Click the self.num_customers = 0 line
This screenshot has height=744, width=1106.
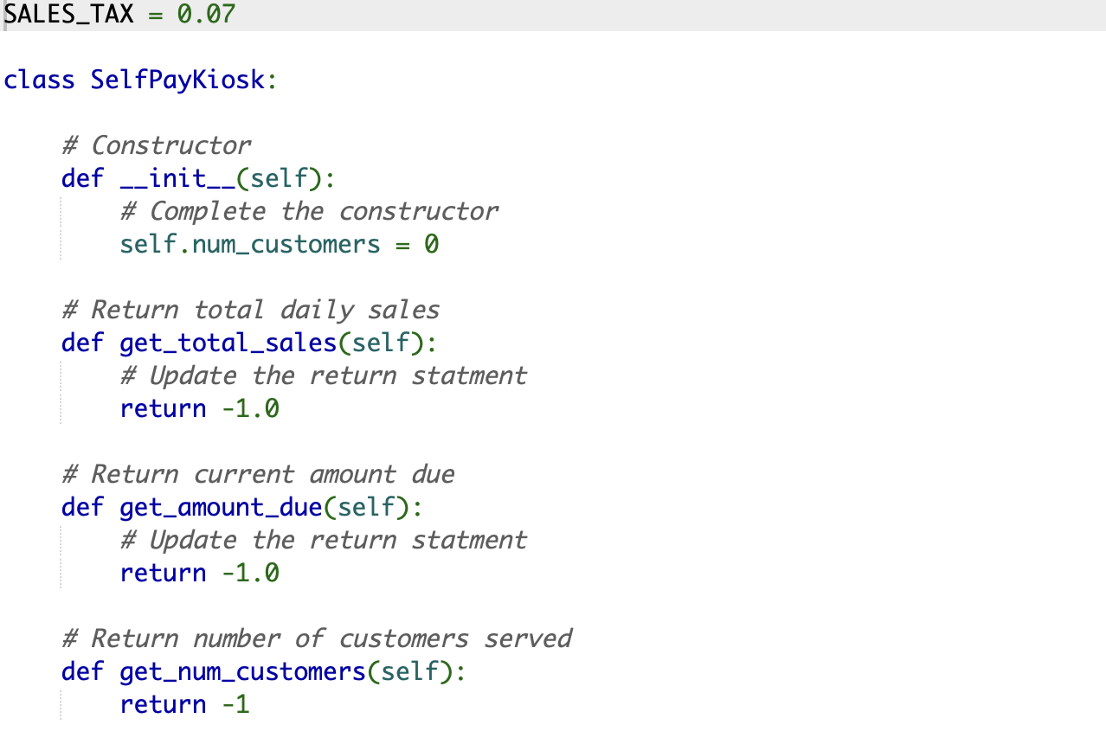[x=280, y=245]
